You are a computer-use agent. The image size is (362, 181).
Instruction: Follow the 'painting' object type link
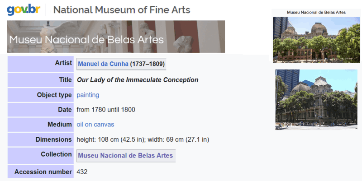88,95
